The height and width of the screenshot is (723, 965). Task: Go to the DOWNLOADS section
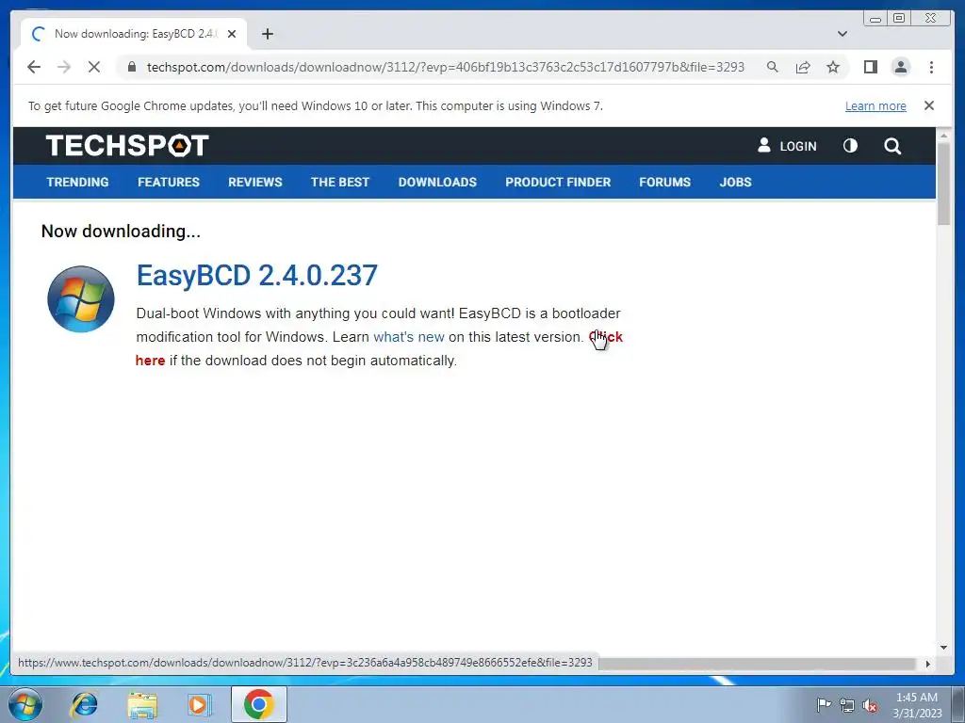coord(437,182)
